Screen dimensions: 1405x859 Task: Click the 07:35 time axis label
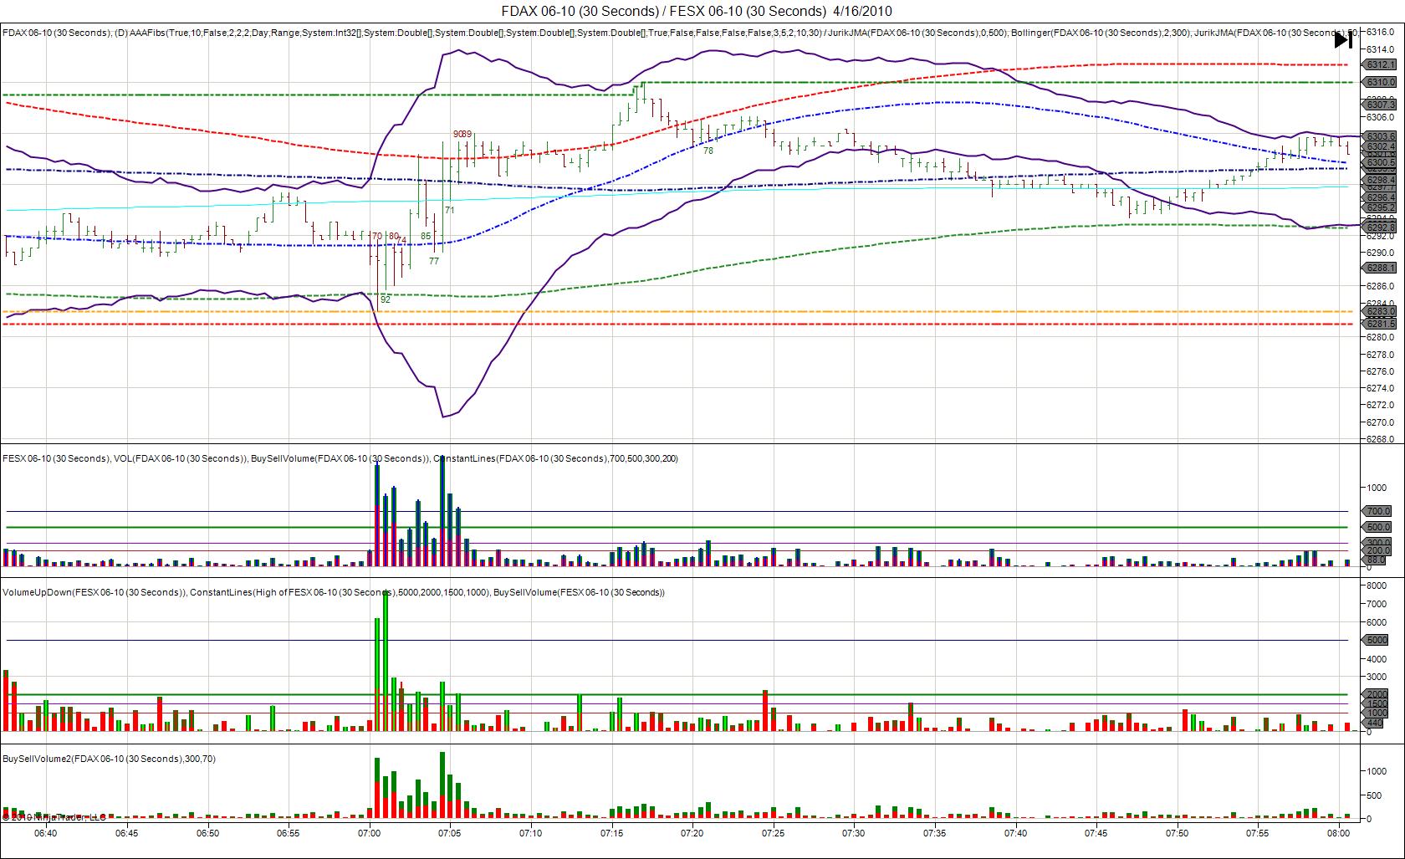point(935,833)
